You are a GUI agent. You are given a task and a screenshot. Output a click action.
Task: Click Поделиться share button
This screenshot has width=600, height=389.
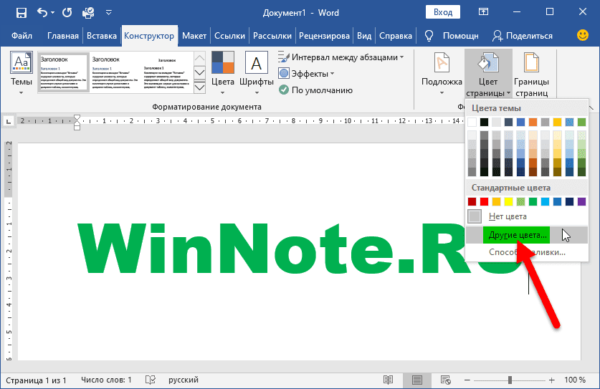523,36
